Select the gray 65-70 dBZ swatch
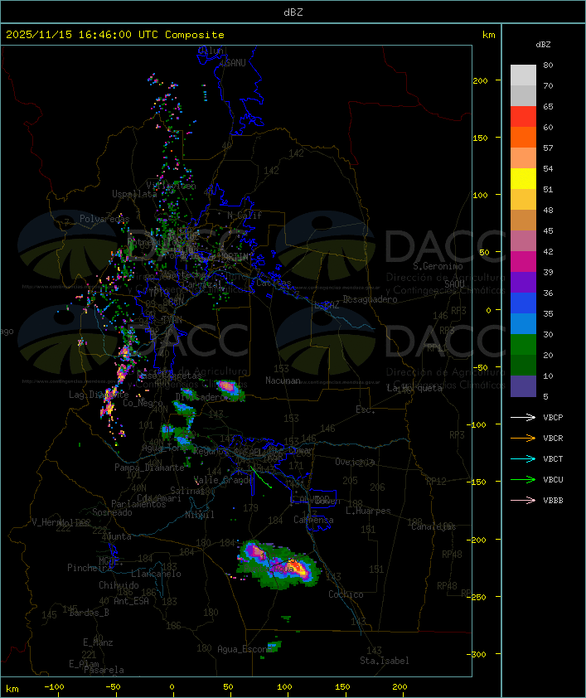The height and width of the screenshot is (698, 586). (x=523, y=95)
